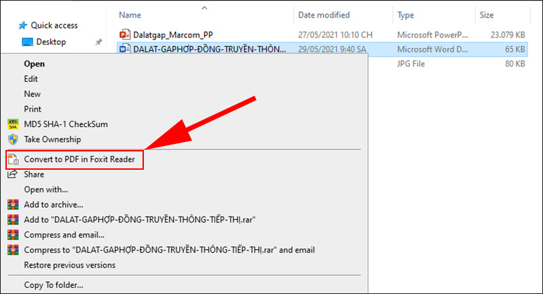543x294 pixels.
Task: Click the Foxit Reader PDF icon
Action: (13, 160)
